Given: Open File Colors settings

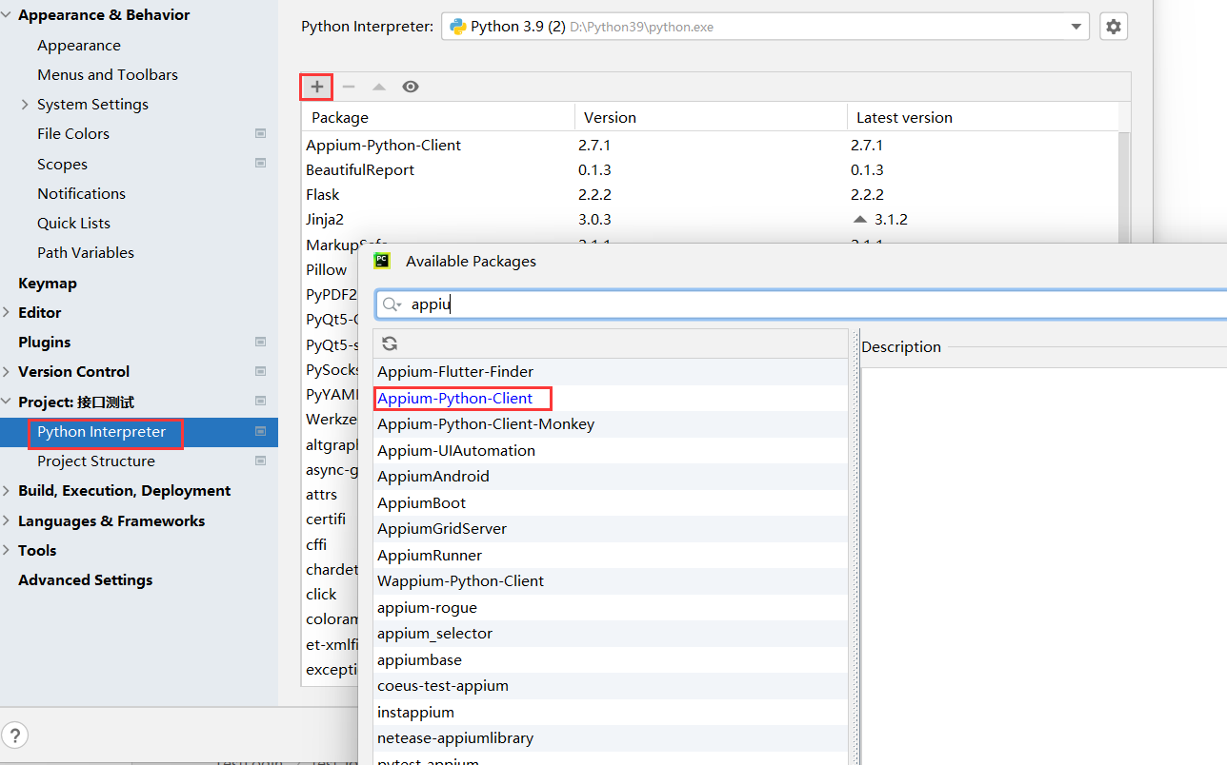Looking at the screenshot, I should pyautogui.click(x=73, y=134).
